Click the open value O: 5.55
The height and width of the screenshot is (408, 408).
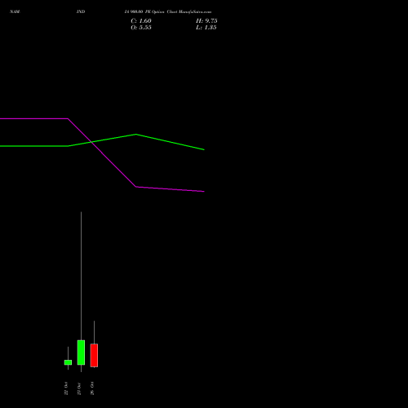[x=141, y=28]
